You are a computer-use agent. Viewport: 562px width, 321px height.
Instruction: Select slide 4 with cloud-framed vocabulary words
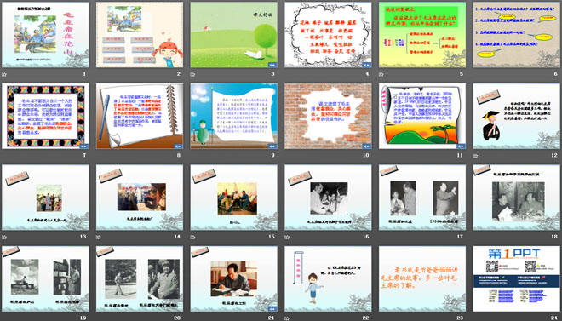click(328, 35)
